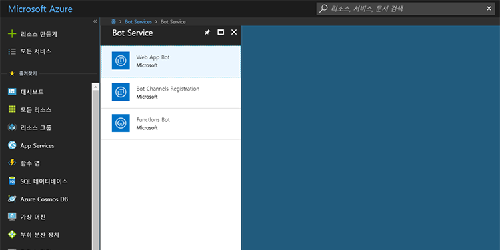Pin the Bot Service blade

207,33
